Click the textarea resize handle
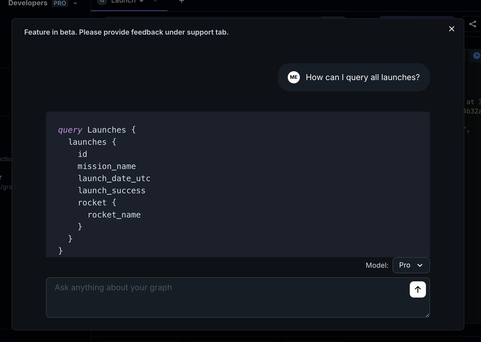 click(x=427, y=315)
